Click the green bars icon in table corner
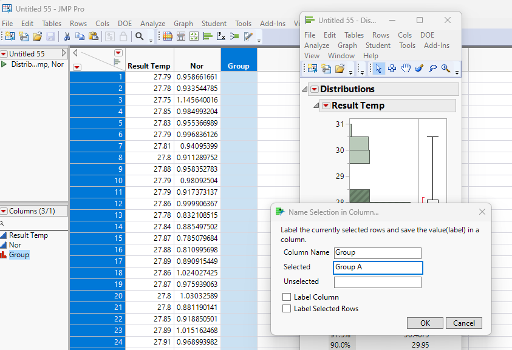 [117, 62]
